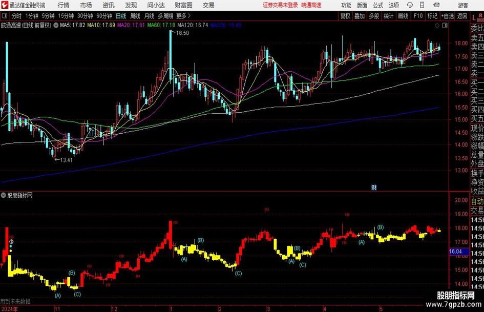Open the F10 company info button
The width and height of the screenshot is (484, 312).
coord(418,16)
